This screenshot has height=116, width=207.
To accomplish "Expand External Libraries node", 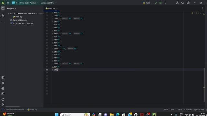I will (8, 20).
